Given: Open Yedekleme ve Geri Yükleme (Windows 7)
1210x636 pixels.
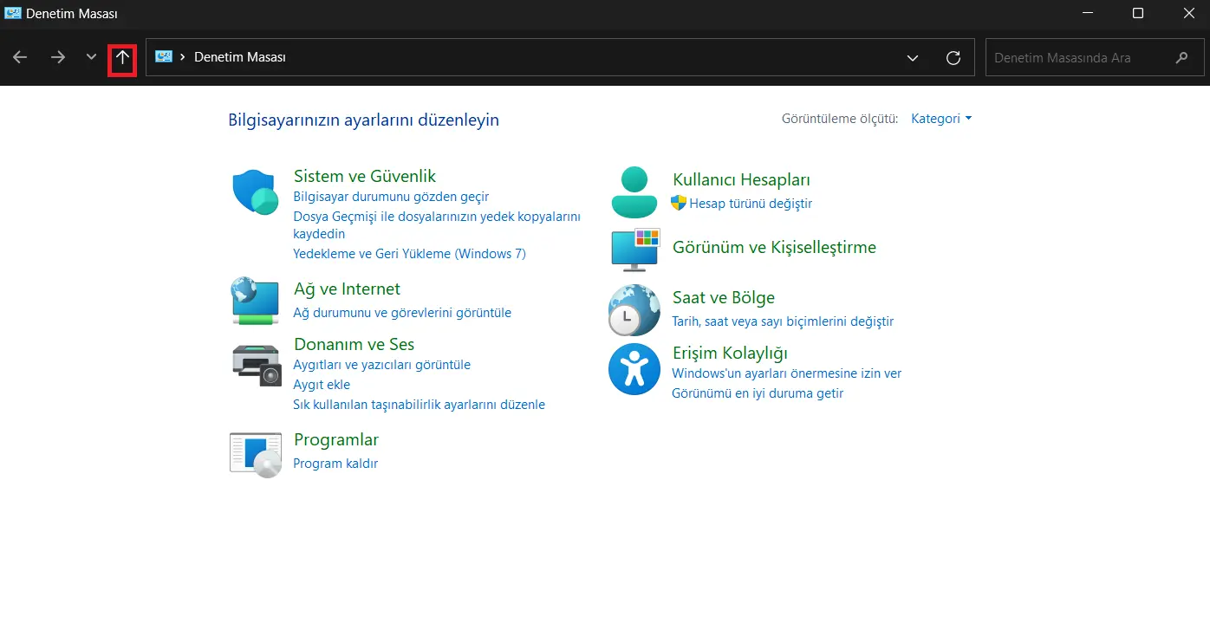Looking at the screenshot, I should (x=409, y=254).
